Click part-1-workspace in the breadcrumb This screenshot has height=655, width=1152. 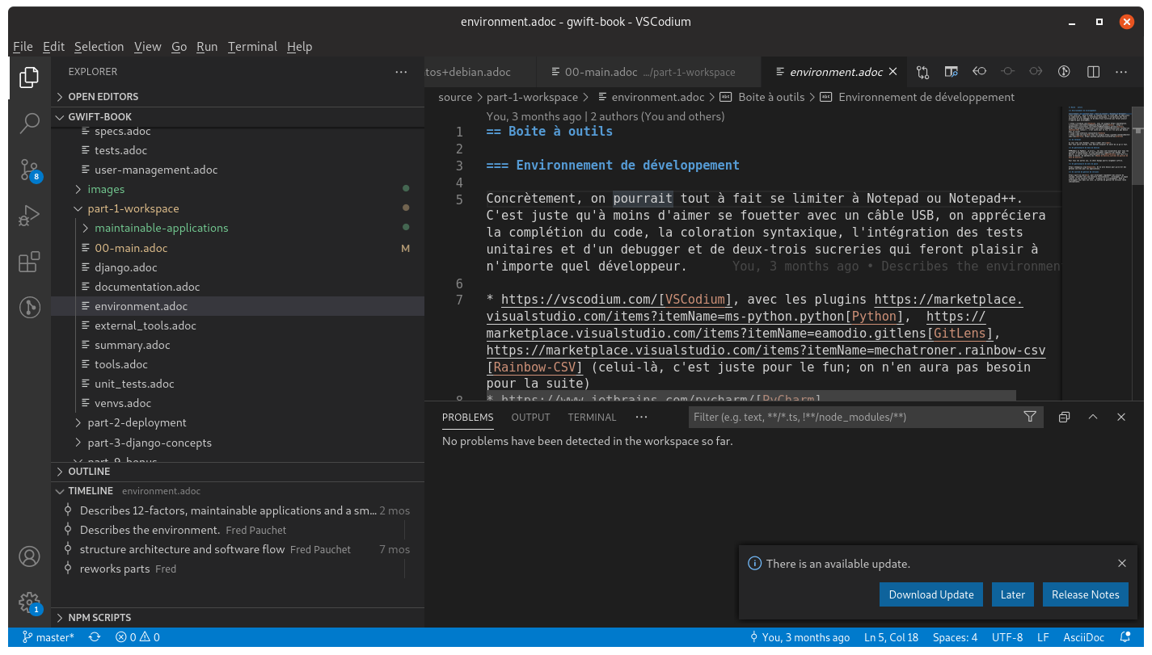(532, 97)
